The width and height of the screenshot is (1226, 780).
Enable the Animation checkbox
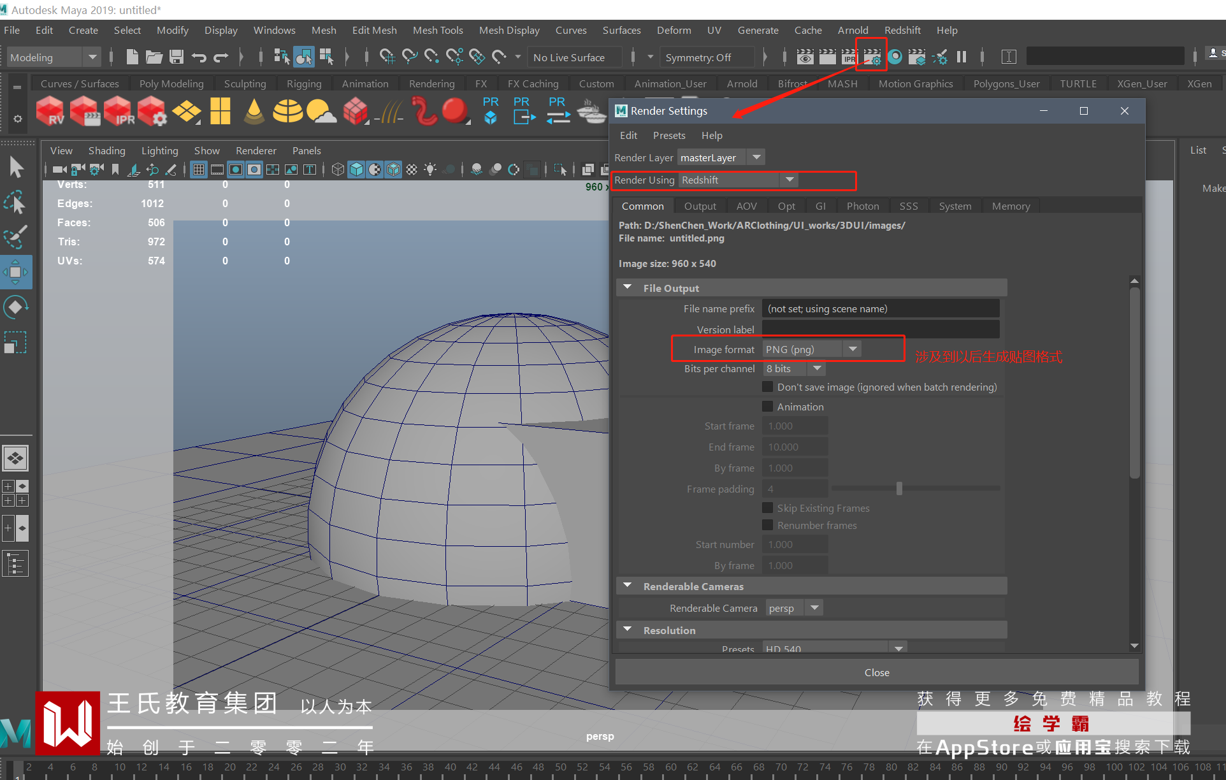[768, 407]
